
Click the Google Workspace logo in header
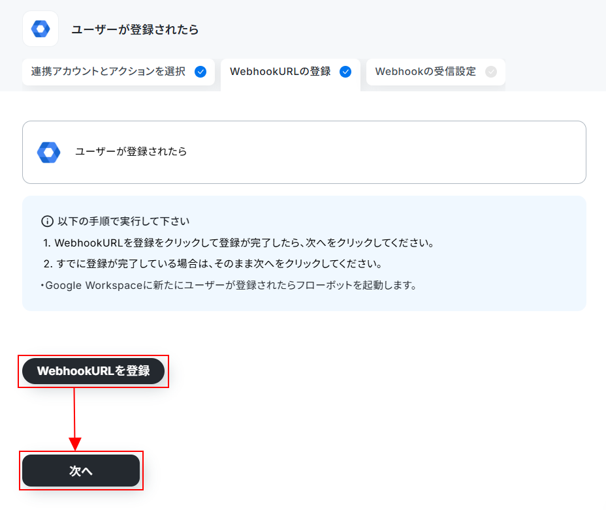tap(40, 29)
